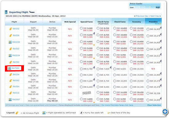Click the Special Fares column header
Viewport: 169px width, 118px height.
coord(87,22)
